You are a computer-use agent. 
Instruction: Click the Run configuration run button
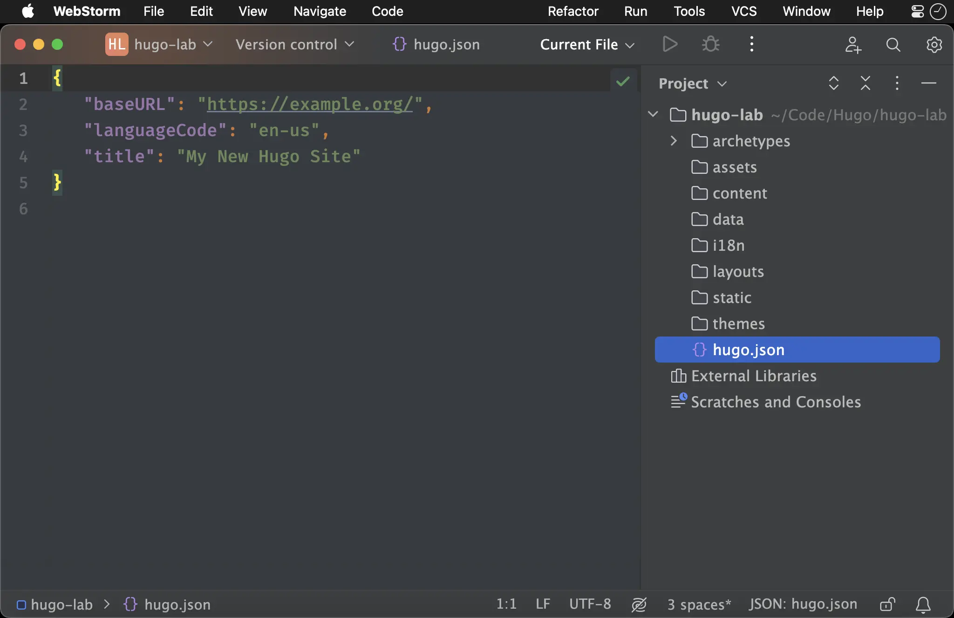[669, 44]
